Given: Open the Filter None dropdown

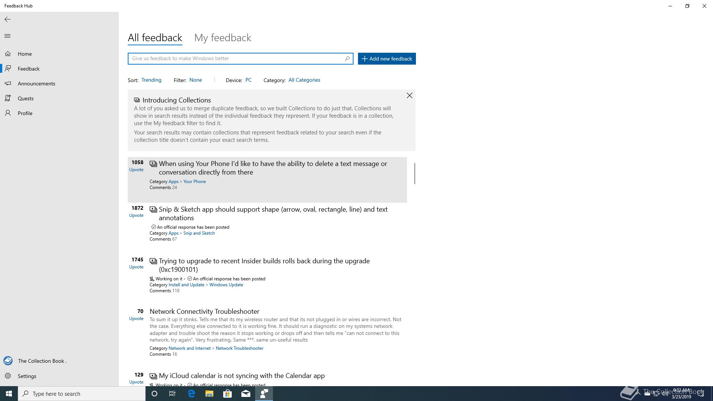Looking at the screenshot, I should (x=195, y=80).
